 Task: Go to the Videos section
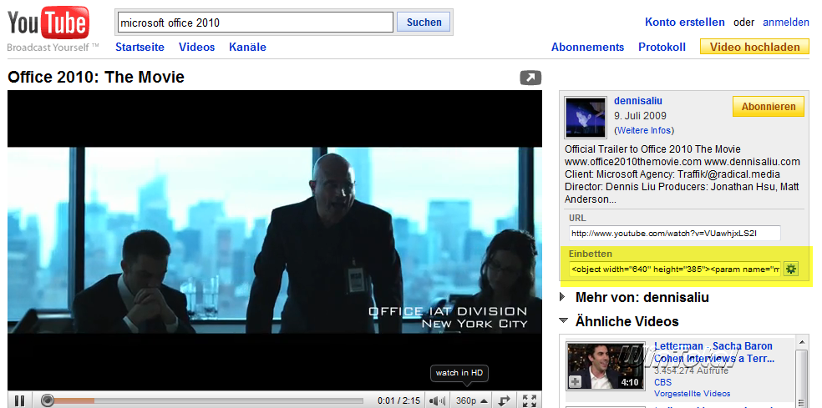pyautogui.click(x=196, y=47)
